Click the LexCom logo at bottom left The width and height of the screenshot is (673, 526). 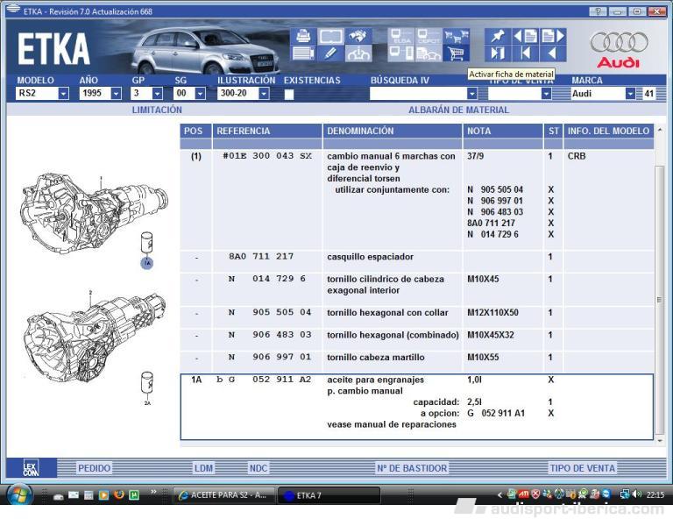pyautogui.click(x=31, y=467)
